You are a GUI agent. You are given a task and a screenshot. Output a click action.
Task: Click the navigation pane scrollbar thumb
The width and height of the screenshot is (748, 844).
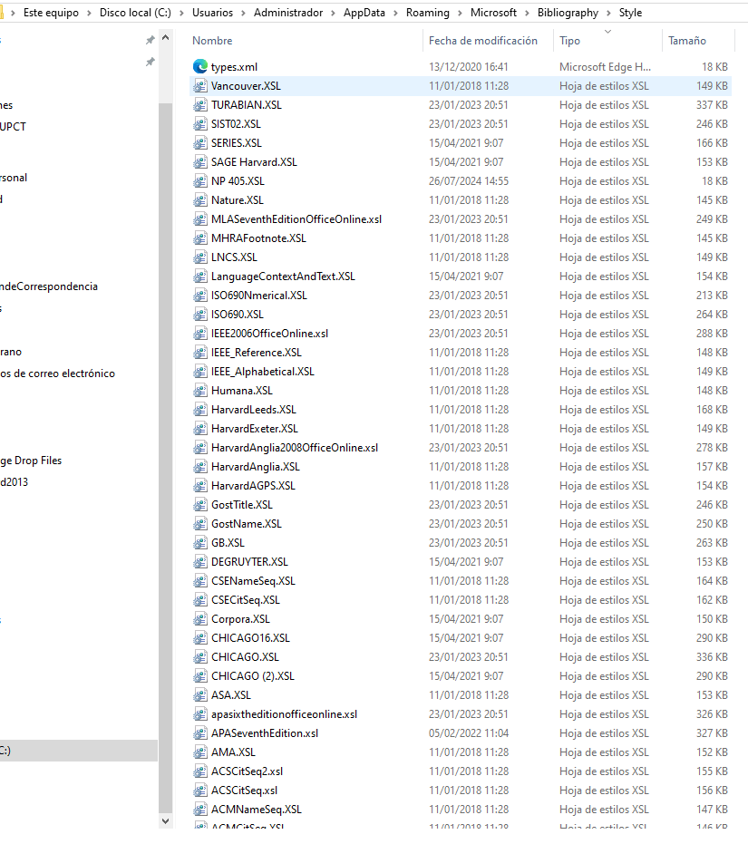165,458
